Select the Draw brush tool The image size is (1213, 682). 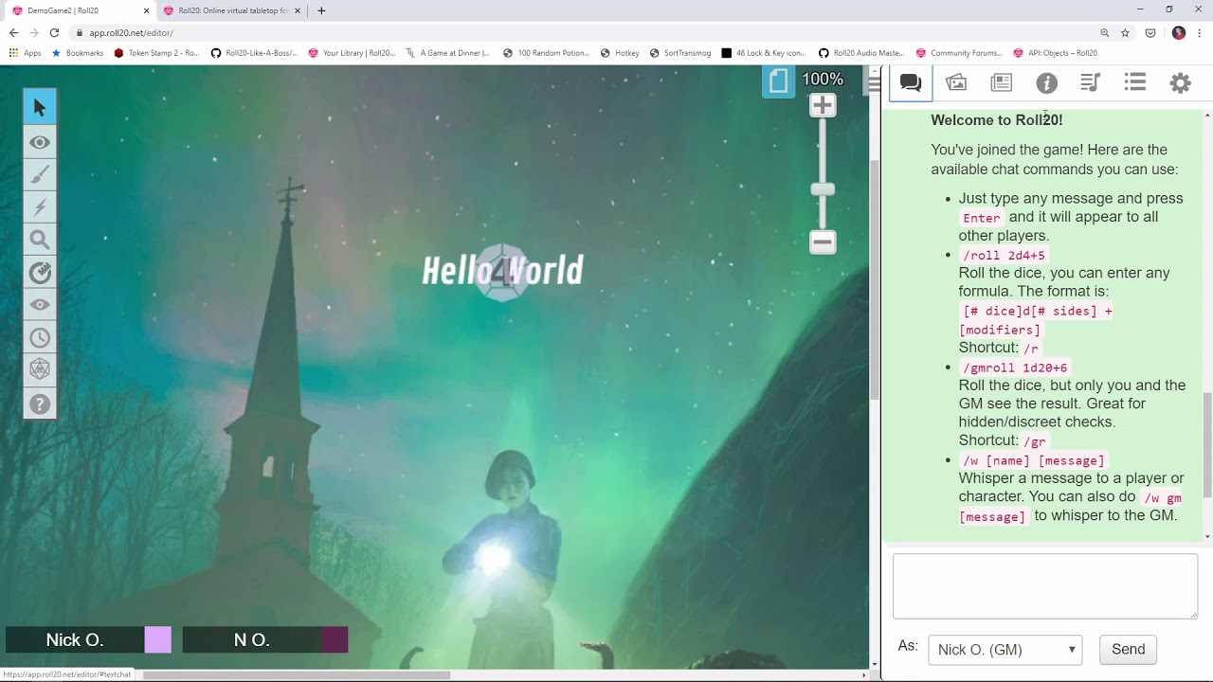pyautogui.click(x=40, y=175)
